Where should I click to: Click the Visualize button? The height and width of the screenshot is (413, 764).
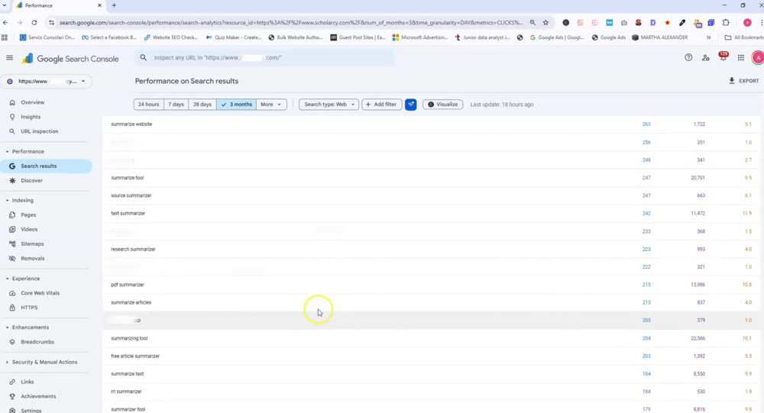pos(443,105)
